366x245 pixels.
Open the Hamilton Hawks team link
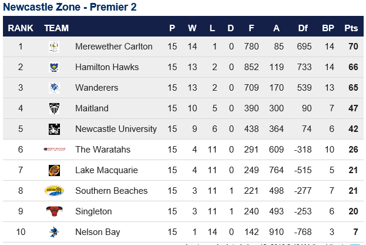click(107, 67)
